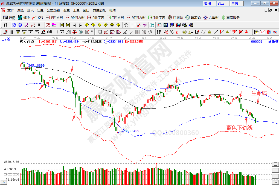This screenshot has width=279, height=185.
Task: Toggle the pink flag indicator button
Action: [x=54, y=25]
